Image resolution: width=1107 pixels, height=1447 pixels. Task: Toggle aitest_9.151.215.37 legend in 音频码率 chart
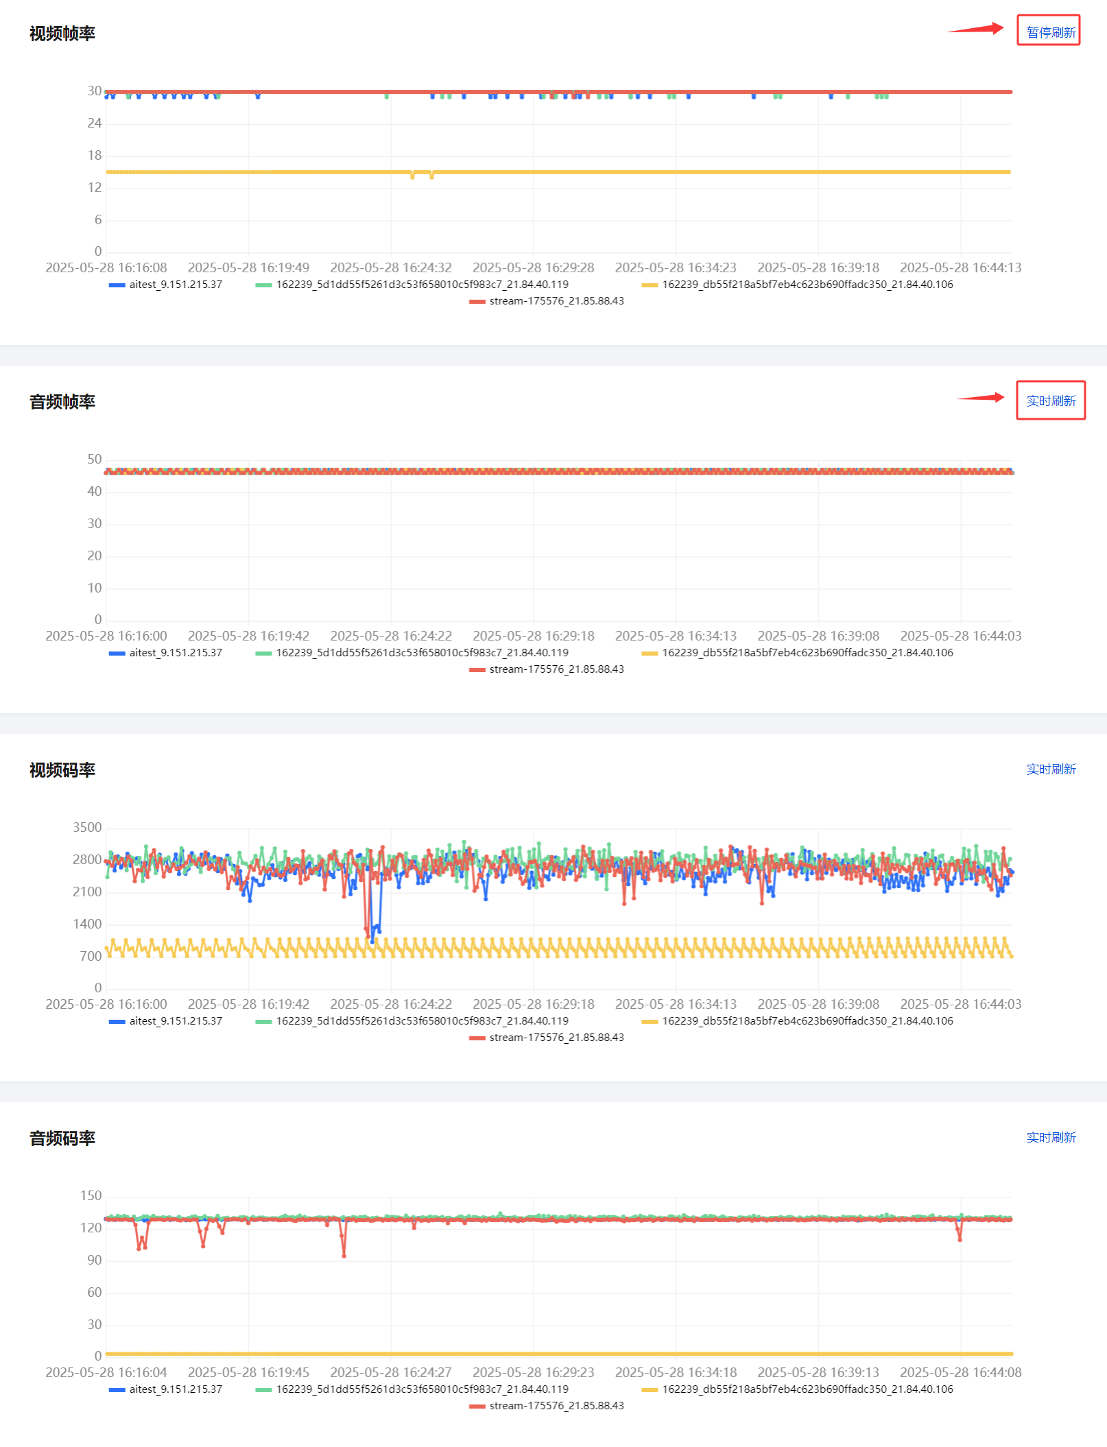(165, 1389)
